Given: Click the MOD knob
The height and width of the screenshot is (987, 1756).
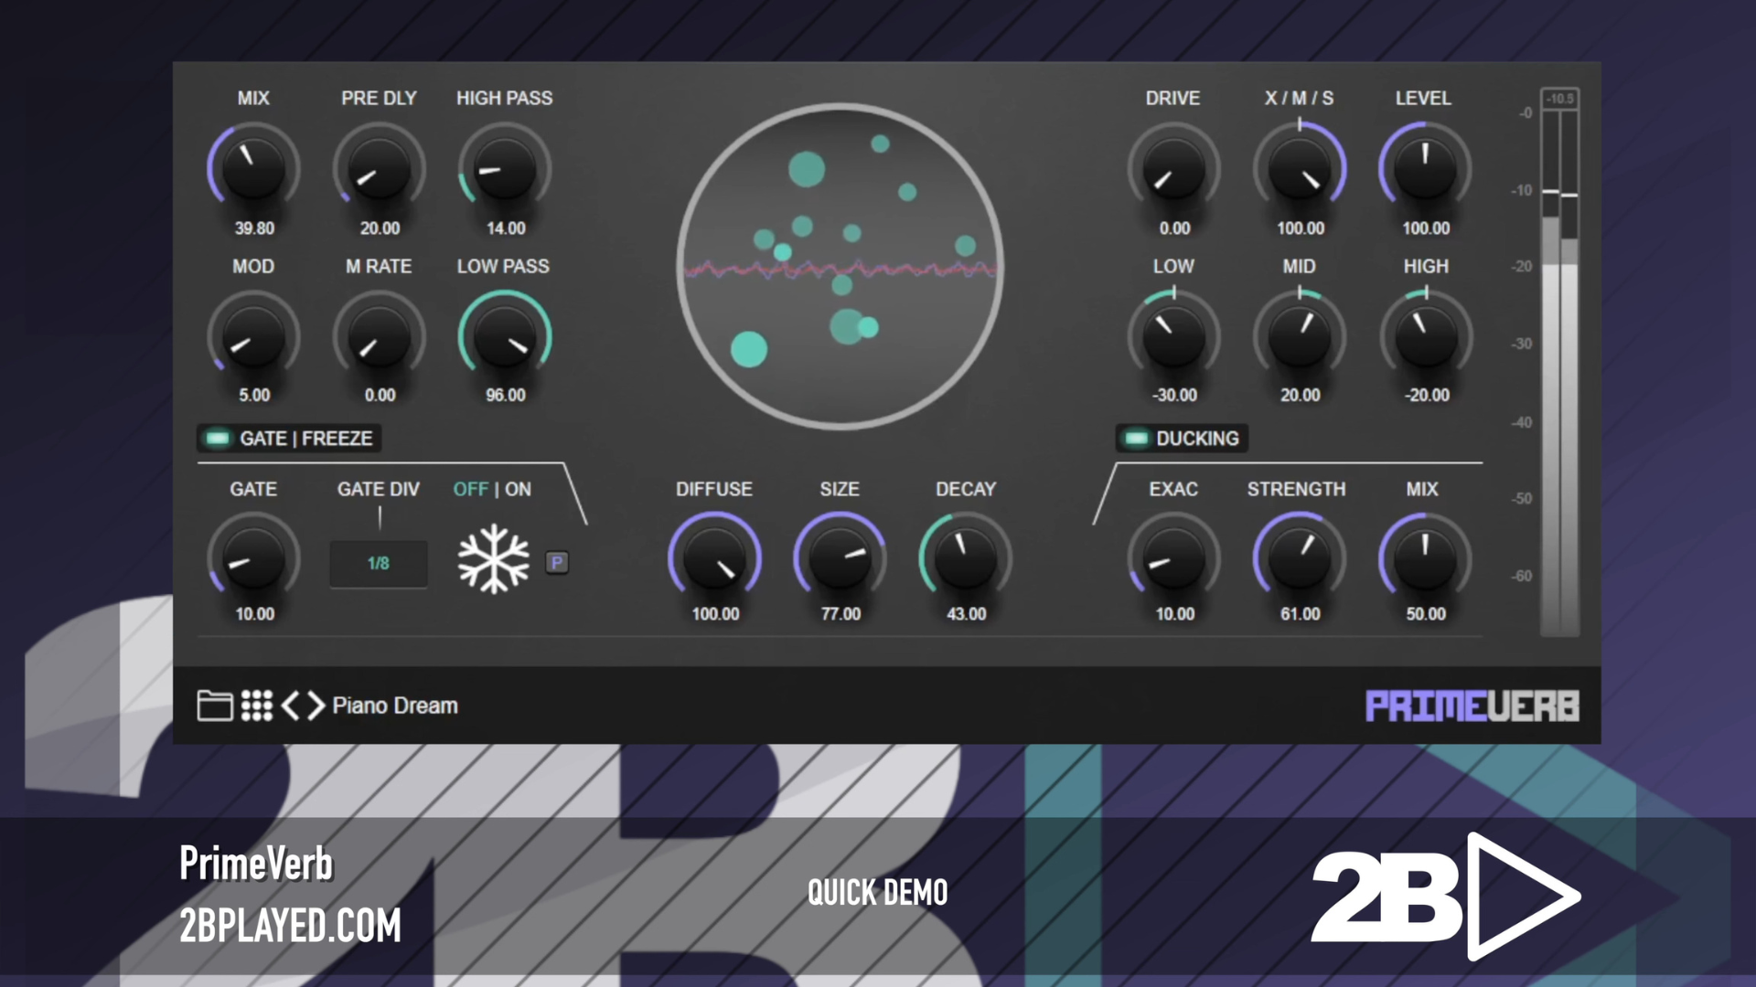Looking at the screenshot, I should [253, 337].
